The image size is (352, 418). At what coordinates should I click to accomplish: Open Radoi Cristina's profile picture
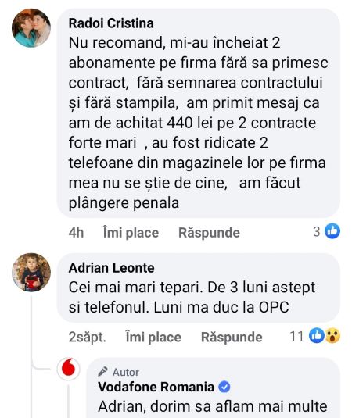point(31,28)
